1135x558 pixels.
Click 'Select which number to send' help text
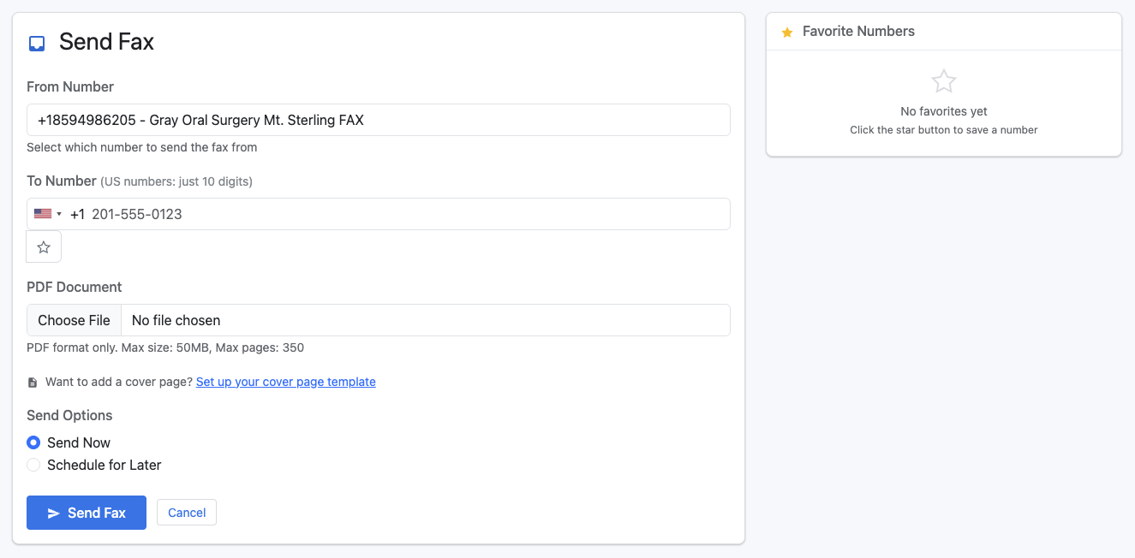tap(142, 147)
